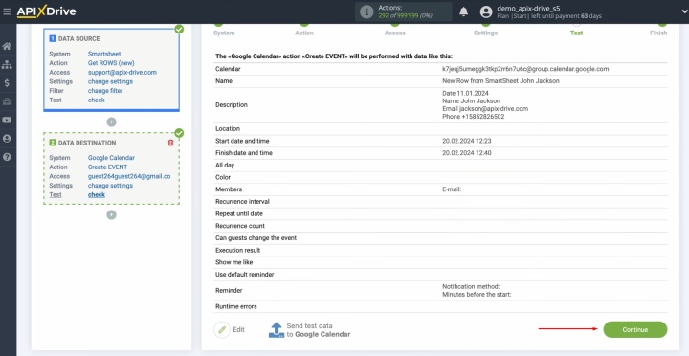Screen dimensions: 689x356
Task: Click the DATA SOURCE header
Action: coord(79,38)
